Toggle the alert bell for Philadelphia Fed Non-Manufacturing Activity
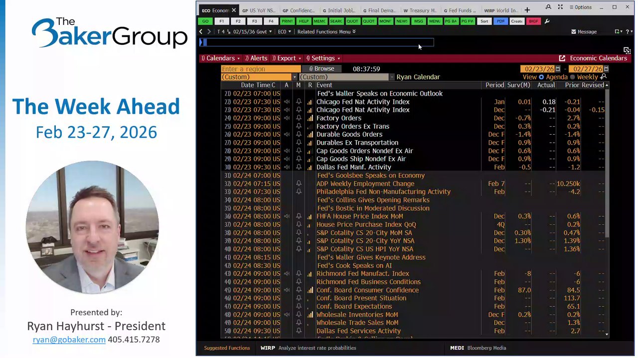 tap(299, 192)
